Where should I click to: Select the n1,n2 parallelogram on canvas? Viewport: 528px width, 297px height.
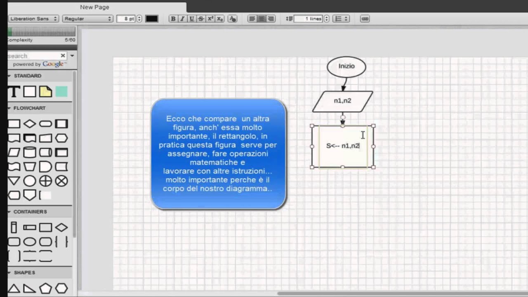pyautogui.click(x=342, y=101)
